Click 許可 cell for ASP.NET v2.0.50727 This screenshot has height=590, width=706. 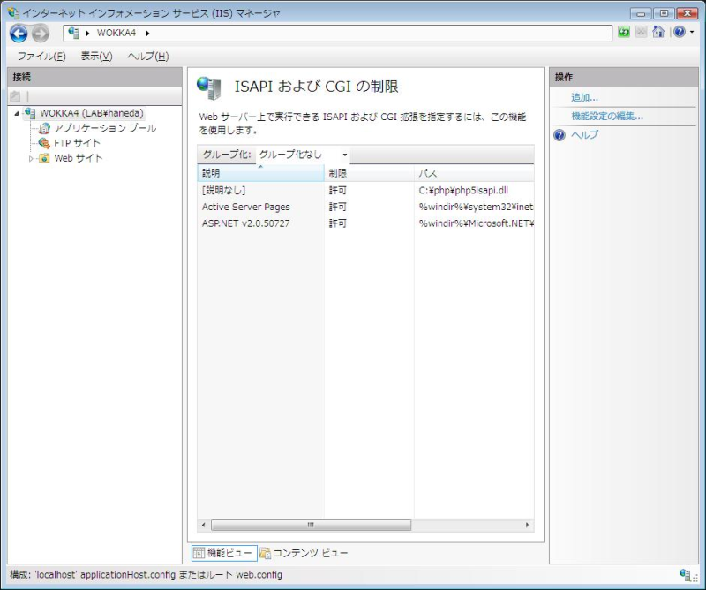coord(338,223)
